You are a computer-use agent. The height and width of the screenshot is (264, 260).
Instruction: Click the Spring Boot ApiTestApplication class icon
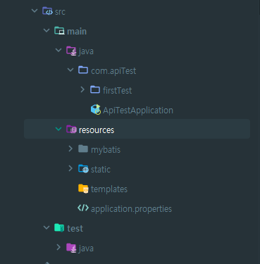(x=96, y=110)
